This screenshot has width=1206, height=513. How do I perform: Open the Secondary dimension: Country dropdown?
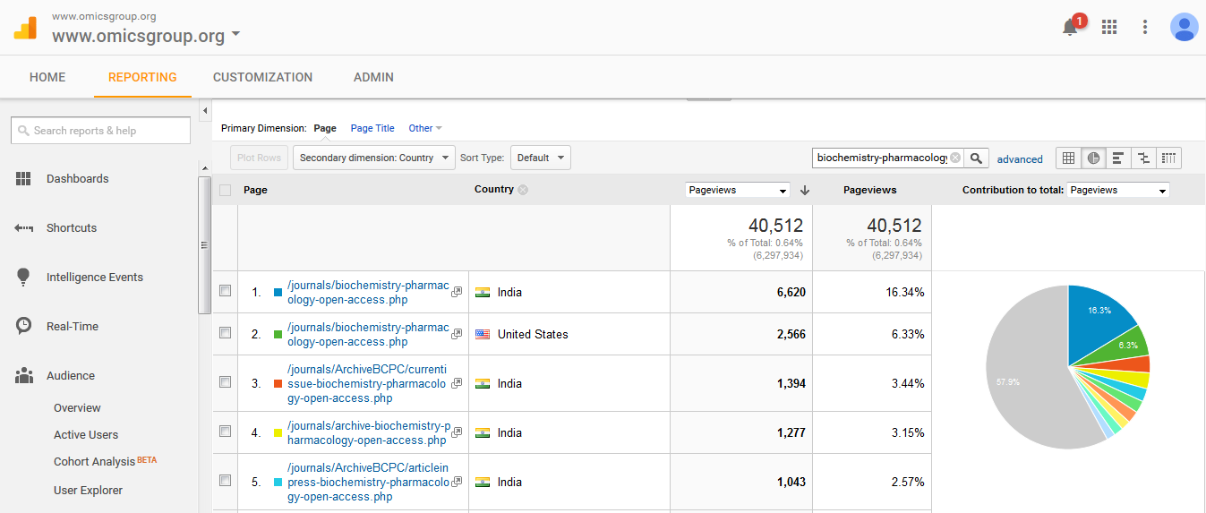coord(373,158)
